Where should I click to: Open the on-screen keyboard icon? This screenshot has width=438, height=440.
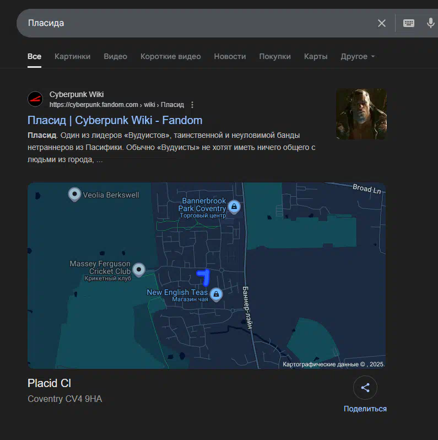pos(409,23)
